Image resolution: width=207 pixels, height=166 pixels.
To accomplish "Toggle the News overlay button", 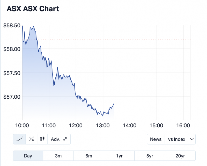I will 156,139.
